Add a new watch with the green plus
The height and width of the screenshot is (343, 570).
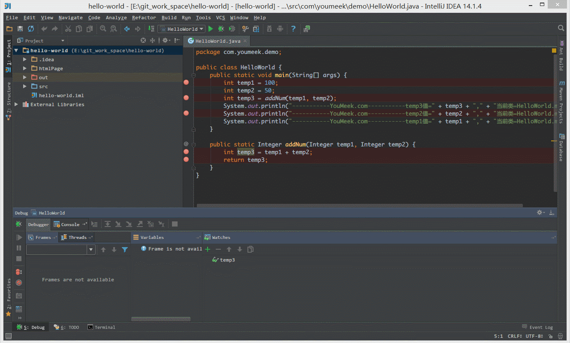[208, 249]
